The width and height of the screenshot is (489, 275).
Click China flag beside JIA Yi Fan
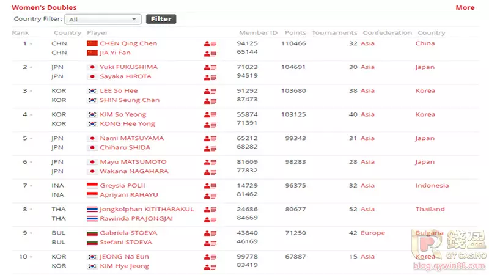pos(92,53)
